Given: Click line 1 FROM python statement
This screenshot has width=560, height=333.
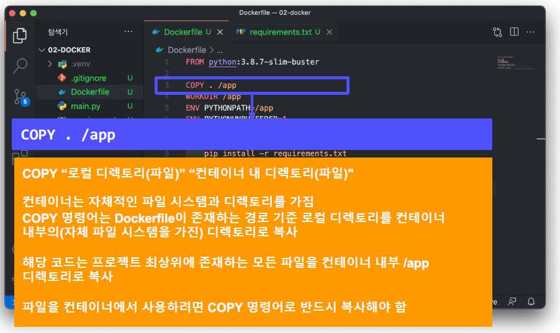Looking at the screenshot, I should tap(252, 62).
